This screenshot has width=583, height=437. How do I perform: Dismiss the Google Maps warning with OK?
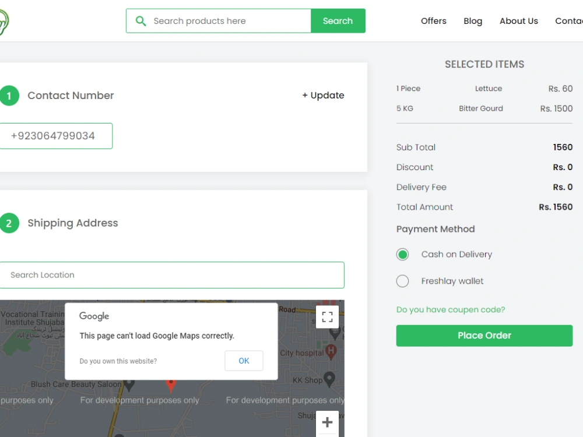244,361
